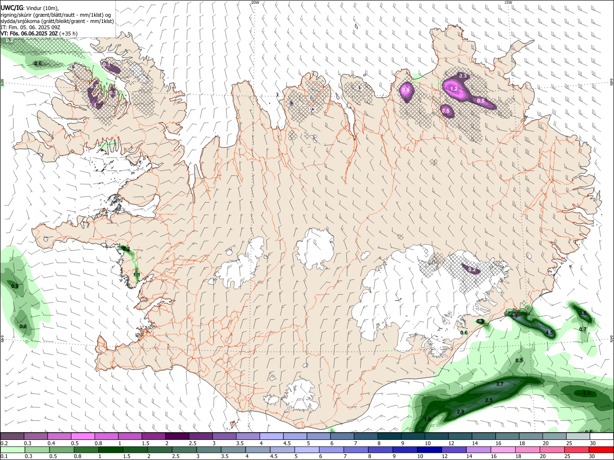The width and height of the screenshot is (614, 460).
Task: Select the lower legend swatch labeled 20
Action: tap(552, 450)
